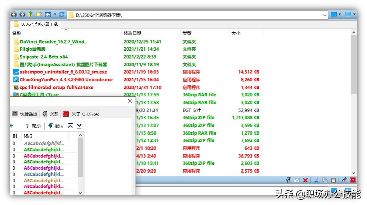Select ashampoo_uninstaller_8_8.00.12_sm.exe file
Image resolution: width=367 pixels, height=205 pixels.
pyautogui.click(x=63, y=72)
